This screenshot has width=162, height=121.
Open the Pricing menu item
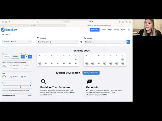coord(116,30)
